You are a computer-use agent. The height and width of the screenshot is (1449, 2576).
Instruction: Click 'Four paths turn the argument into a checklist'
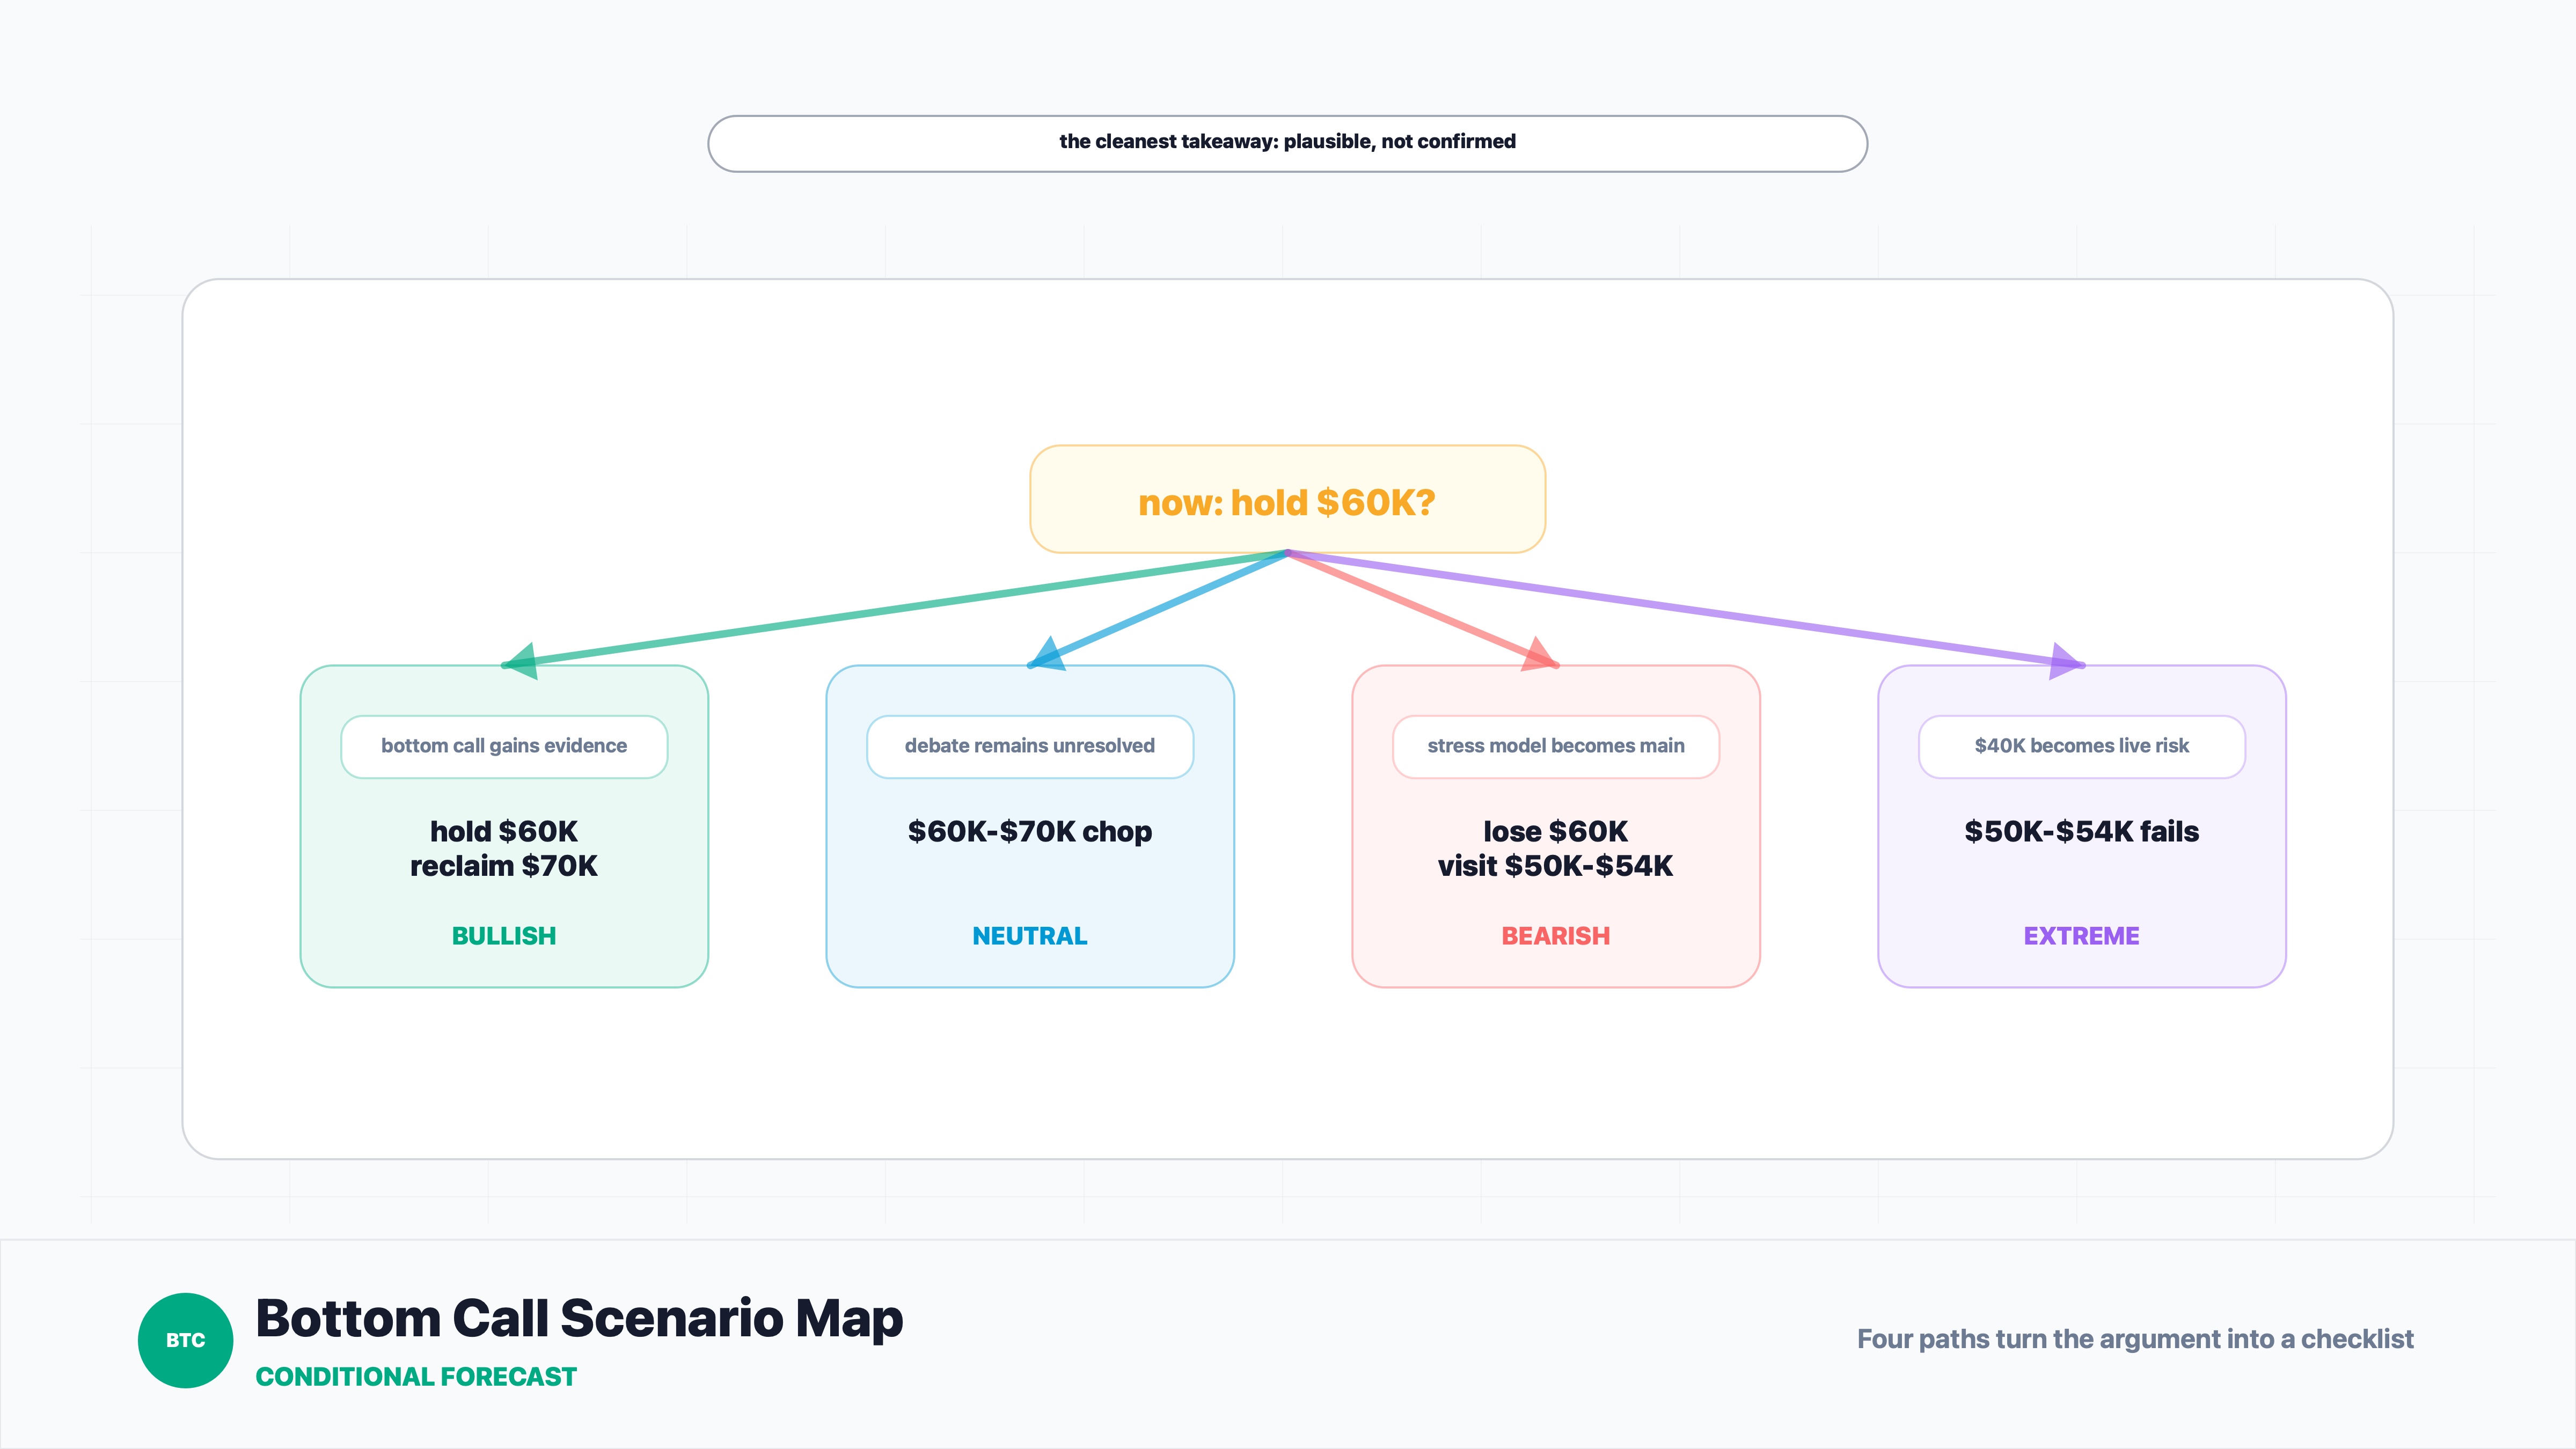[x=2135, y=1339]
